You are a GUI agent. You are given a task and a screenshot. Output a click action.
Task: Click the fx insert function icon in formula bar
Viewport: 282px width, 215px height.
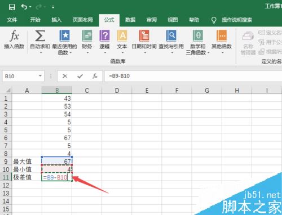pos(95,76)
